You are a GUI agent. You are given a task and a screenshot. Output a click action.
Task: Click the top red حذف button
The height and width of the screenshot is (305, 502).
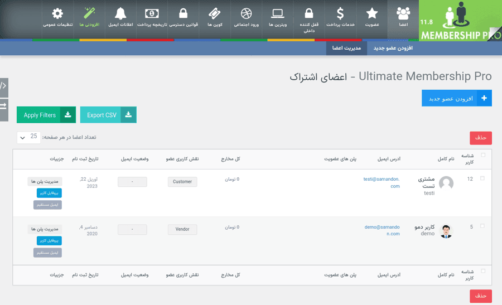481,138
